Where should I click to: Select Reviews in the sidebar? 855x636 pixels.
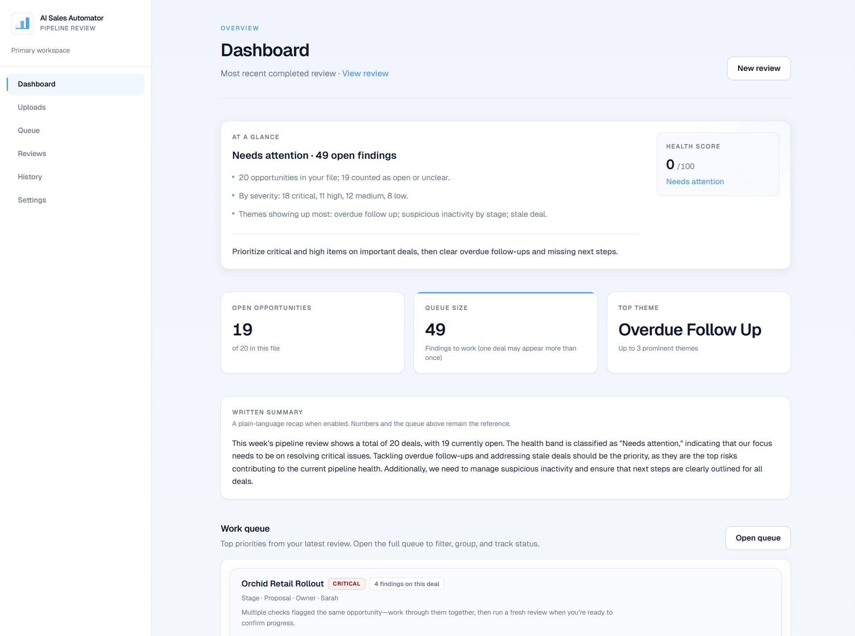point(32,153)
